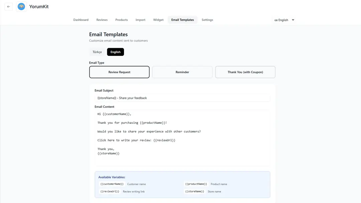Screen dimensions: 361x203
Task: Go to the Dashboard tab
Action: point(81,20)
